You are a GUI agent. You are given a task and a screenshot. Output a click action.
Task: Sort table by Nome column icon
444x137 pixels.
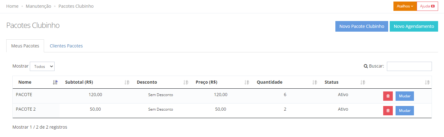55,82
